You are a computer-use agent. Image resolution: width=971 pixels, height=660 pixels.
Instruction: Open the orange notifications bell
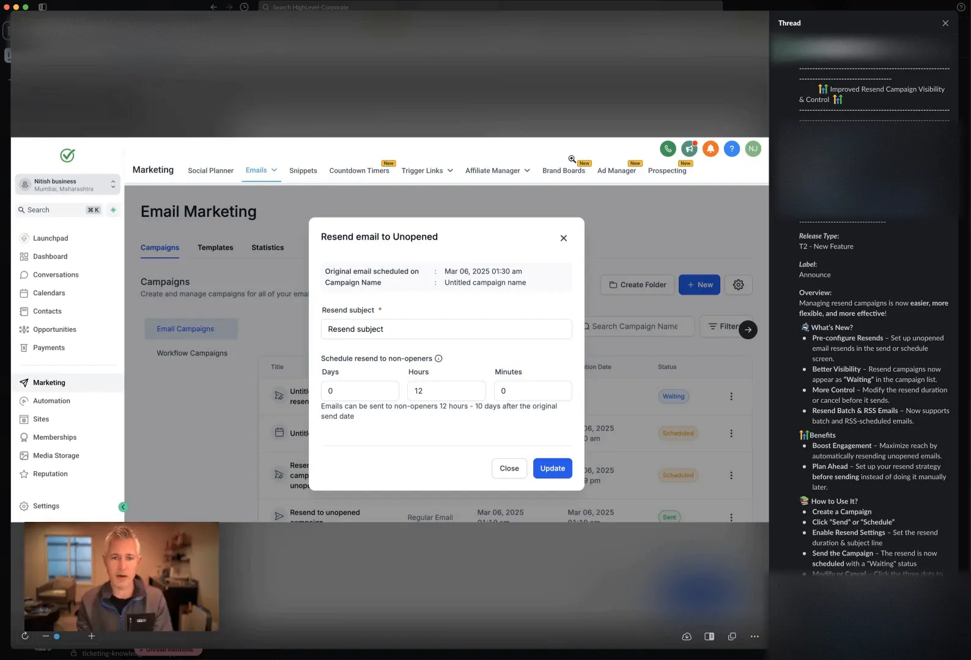point(711,148)
